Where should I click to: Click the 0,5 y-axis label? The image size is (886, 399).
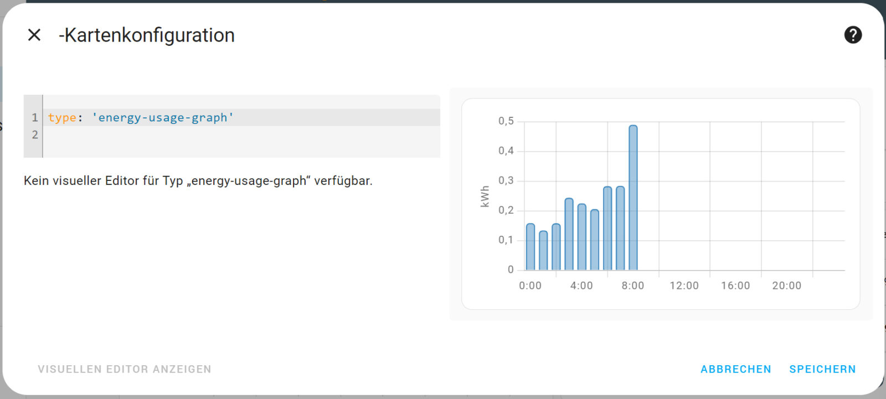click(506, 121)
